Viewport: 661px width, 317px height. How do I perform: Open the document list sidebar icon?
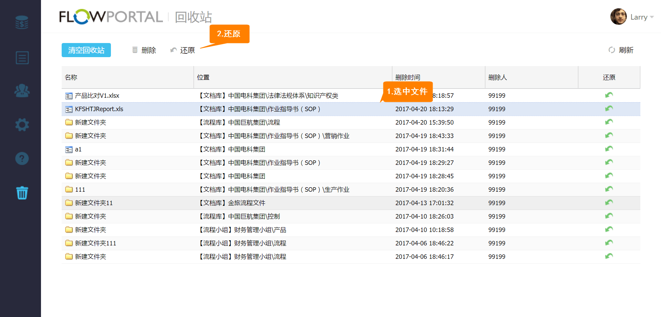pyautogui.click(x=22, y=57)
